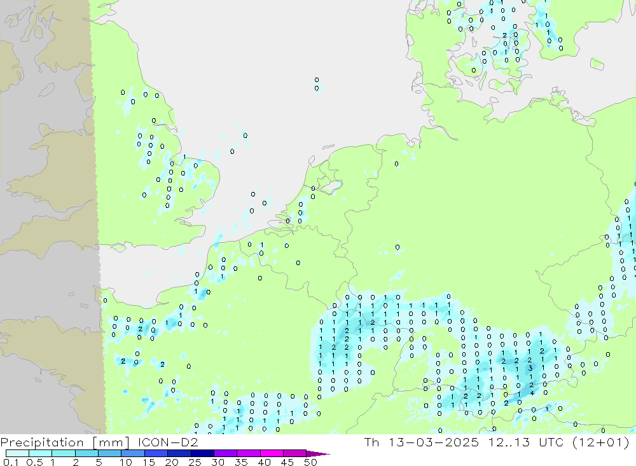Click the '25' legend label
This screenshot has width=636, height=466.
[x=195, y=462]
